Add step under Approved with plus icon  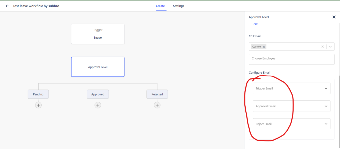tap(98, 105)
